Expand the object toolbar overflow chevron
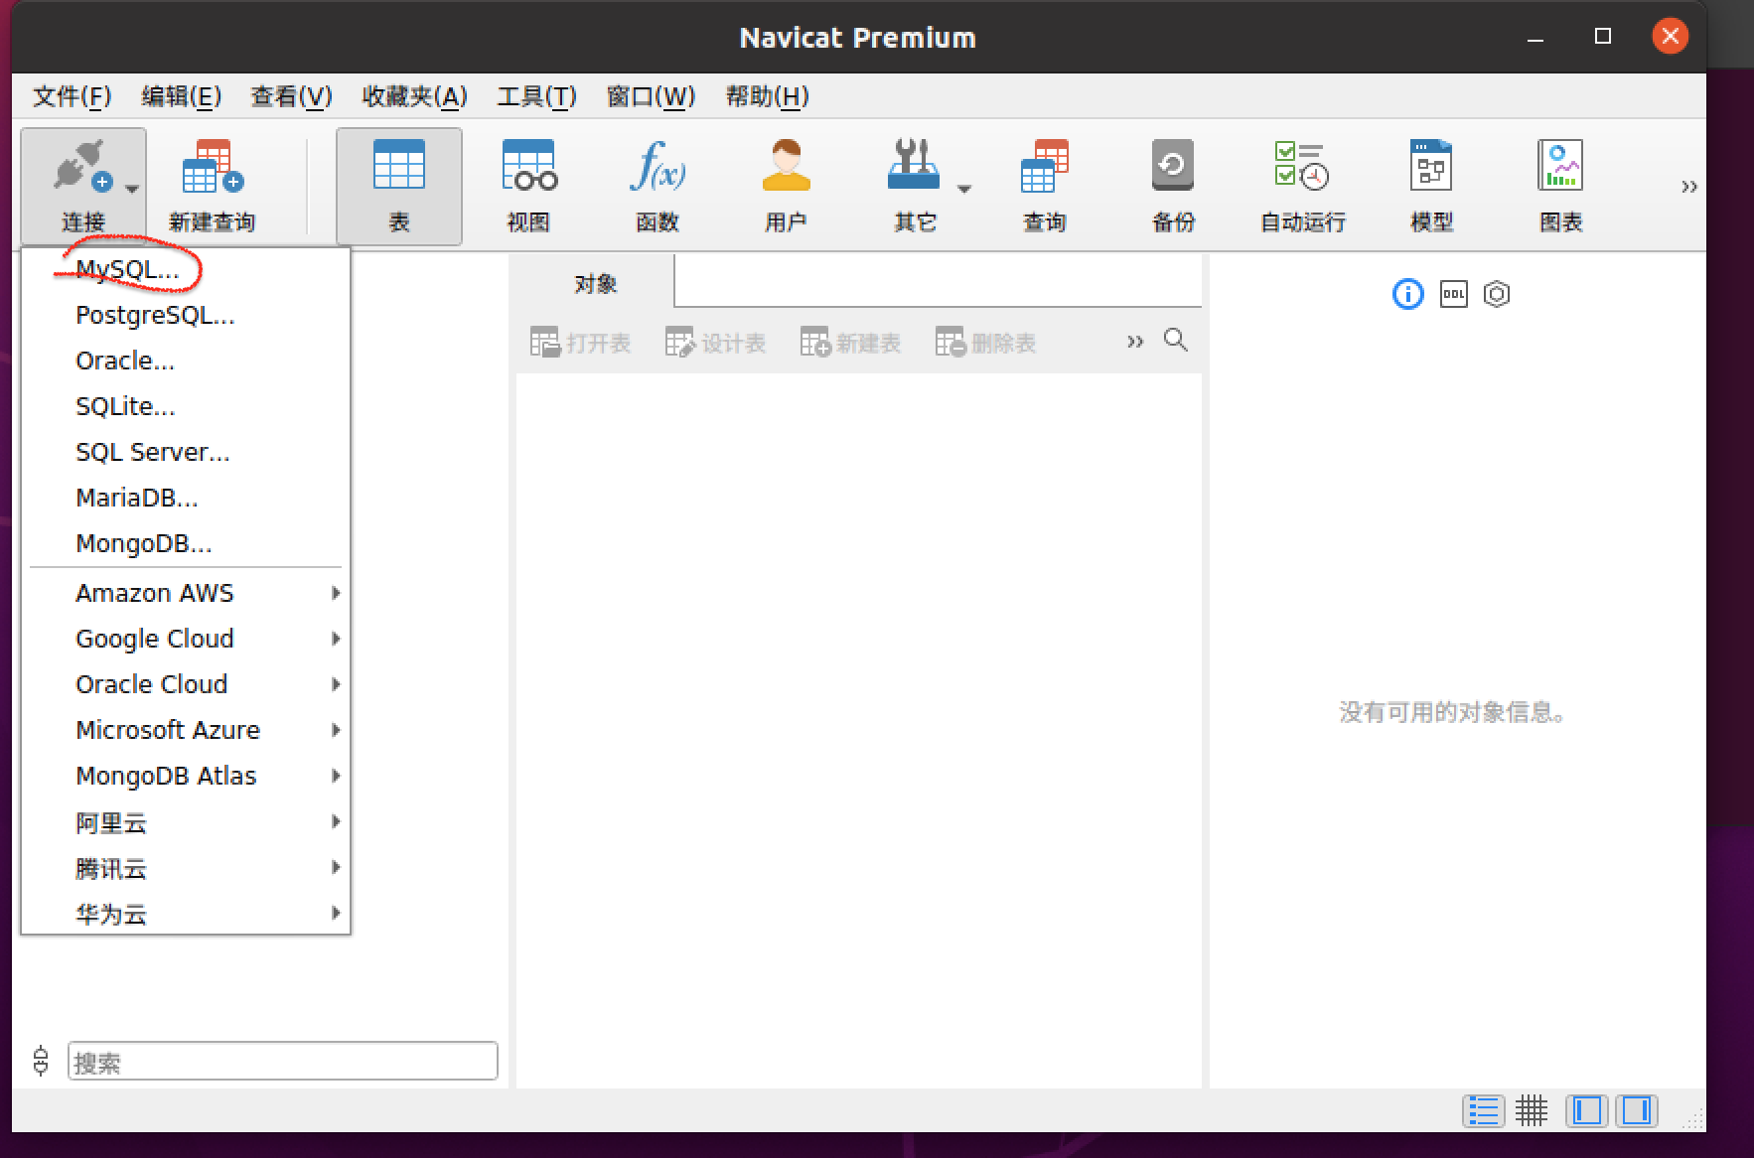The image size is (1754, 1158). point(1134,342)
